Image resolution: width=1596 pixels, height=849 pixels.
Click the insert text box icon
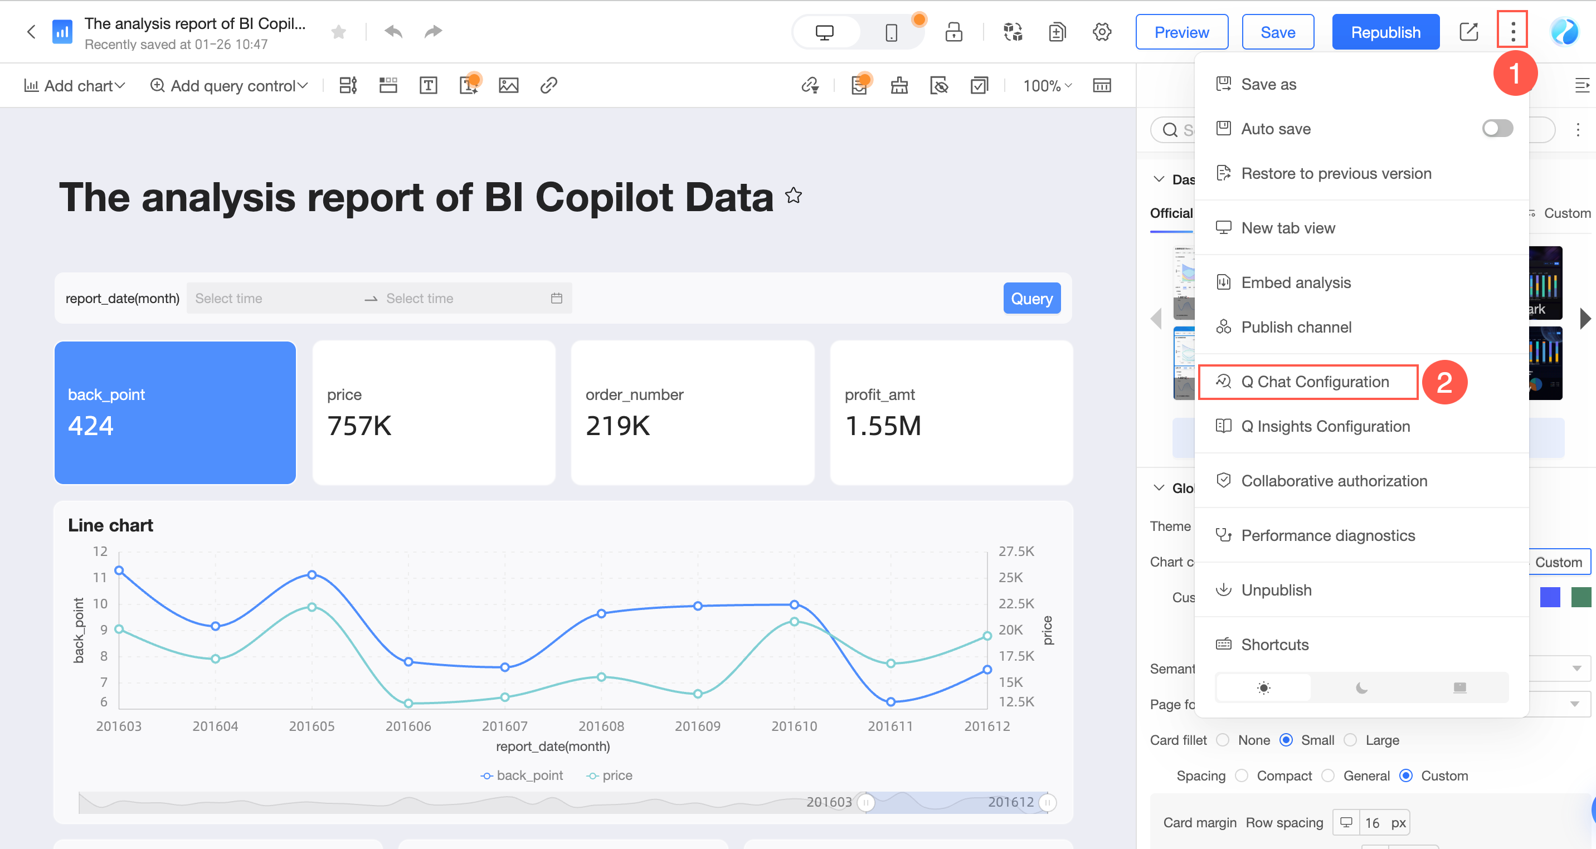428,85
